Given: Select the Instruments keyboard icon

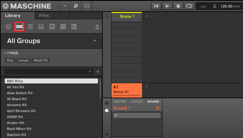Looking at the screenshot, I should click(x=41, y=27).
